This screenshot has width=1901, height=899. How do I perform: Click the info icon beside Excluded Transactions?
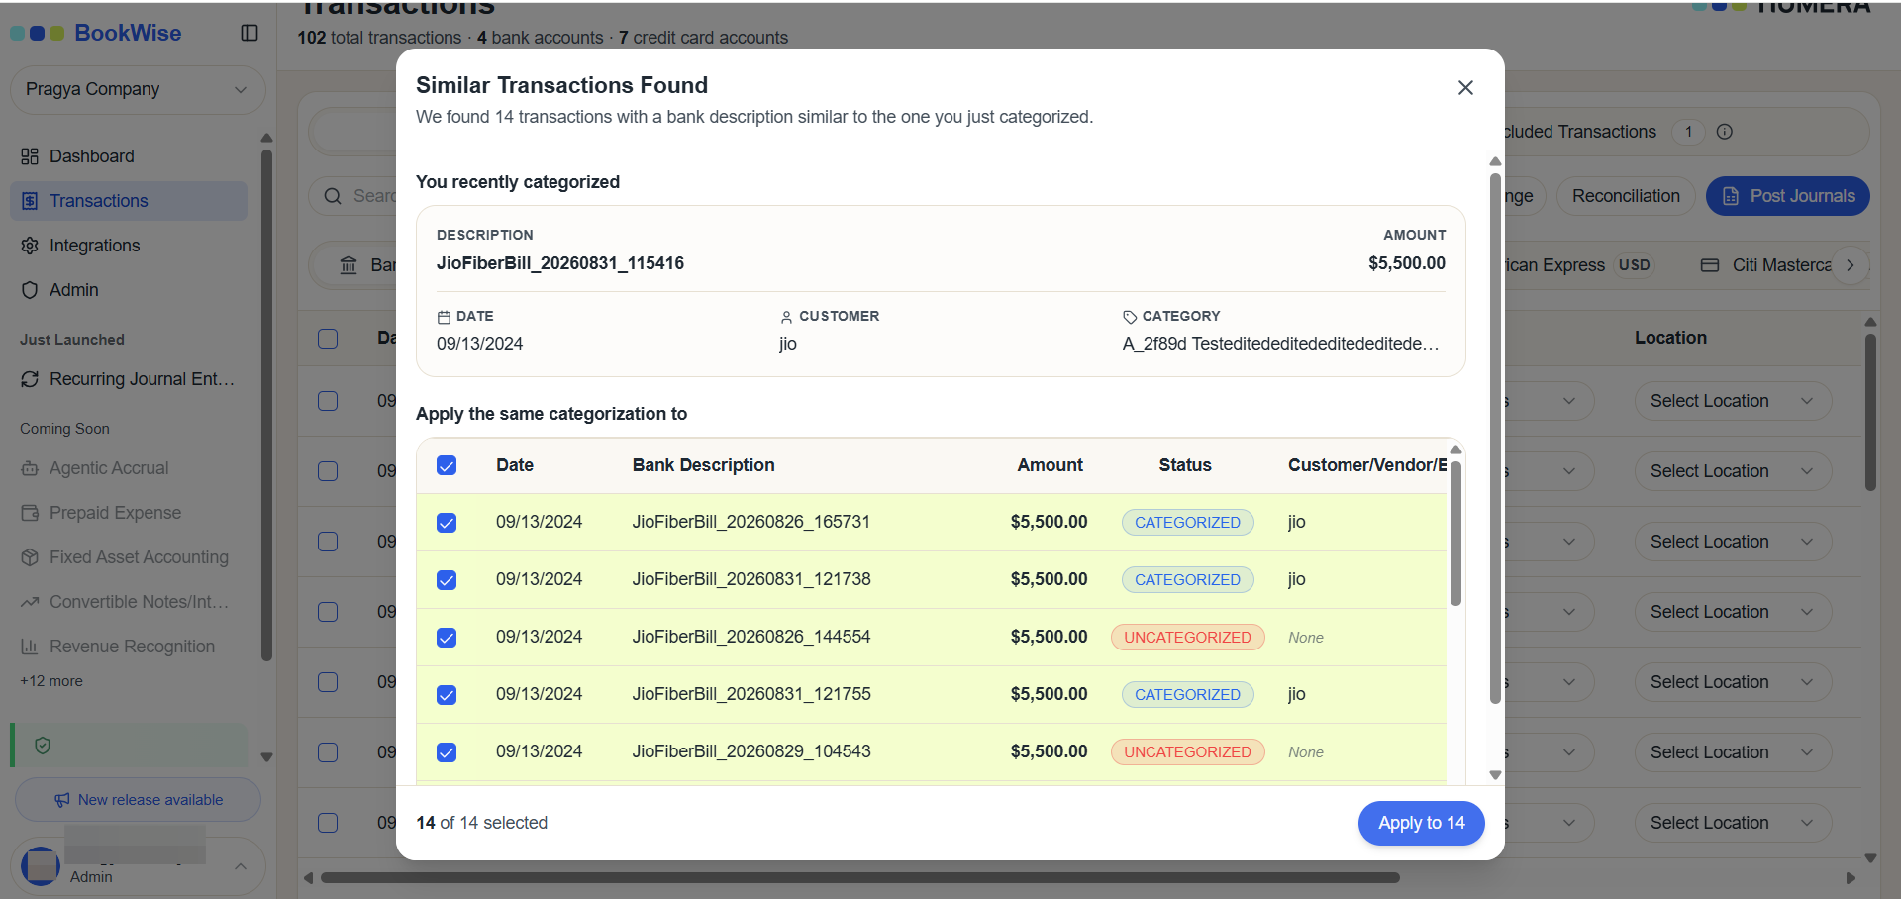pos(1725,132)
